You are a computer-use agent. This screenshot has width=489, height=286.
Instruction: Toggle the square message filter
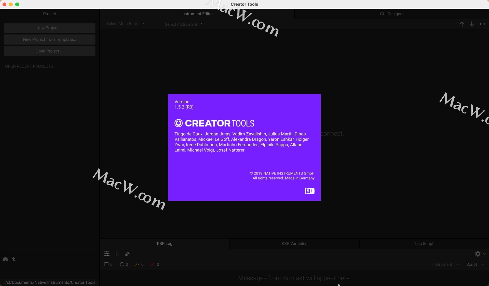(108, 264)
